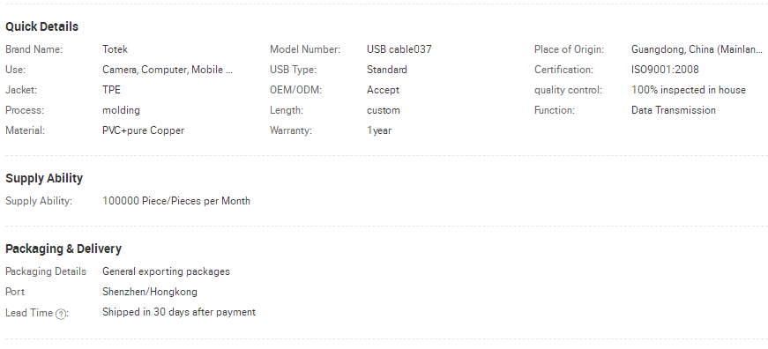Screen dimensions: 768x349
Task: Click the brand name value Totek
Action: point(116,49)
